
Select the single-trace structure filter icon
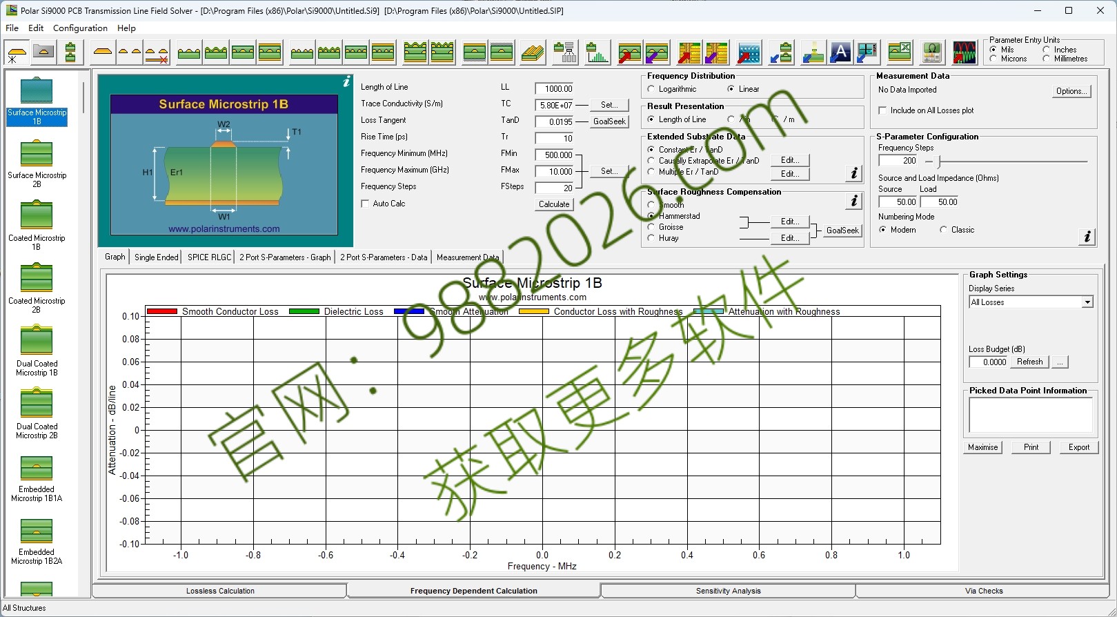[103, 52]
